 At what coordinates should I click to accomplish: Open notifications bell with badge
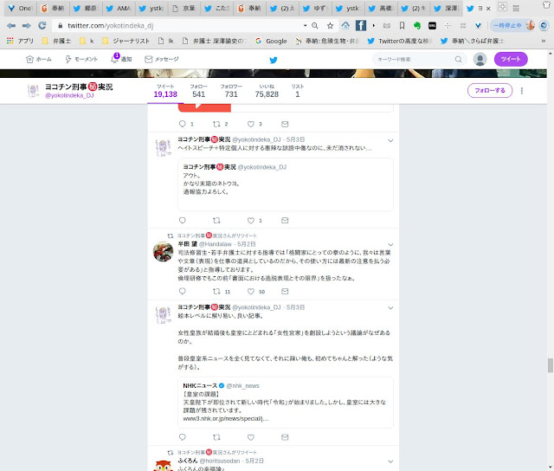114,59
